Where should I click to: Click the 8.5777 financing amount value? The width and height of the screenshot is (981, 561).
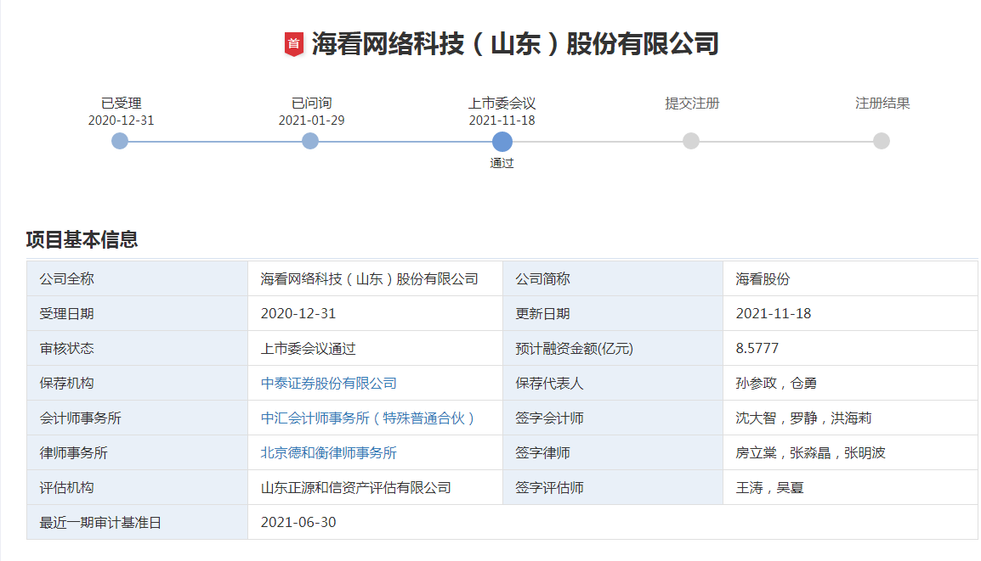(757, 349)
